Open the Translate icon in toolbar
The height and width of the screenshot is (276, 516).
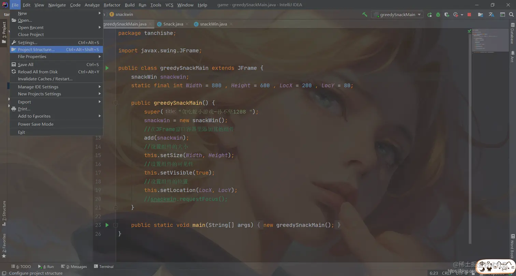click(491, 15)
